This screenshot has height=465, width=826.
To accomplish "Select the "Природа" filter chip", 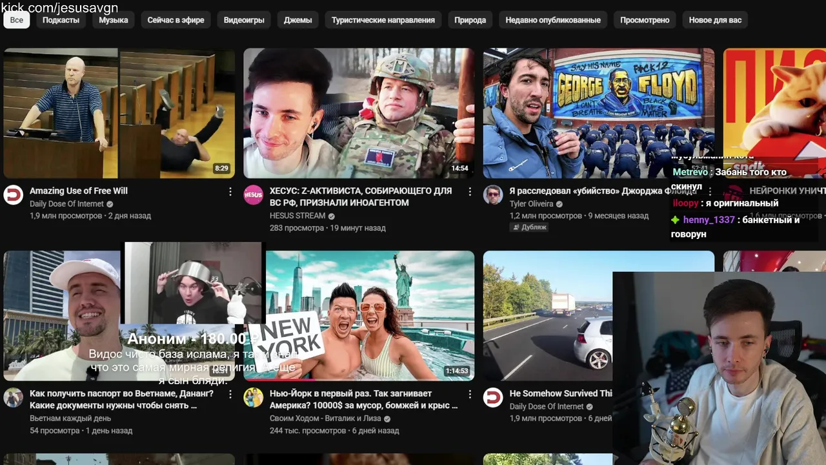I will 470,20.
